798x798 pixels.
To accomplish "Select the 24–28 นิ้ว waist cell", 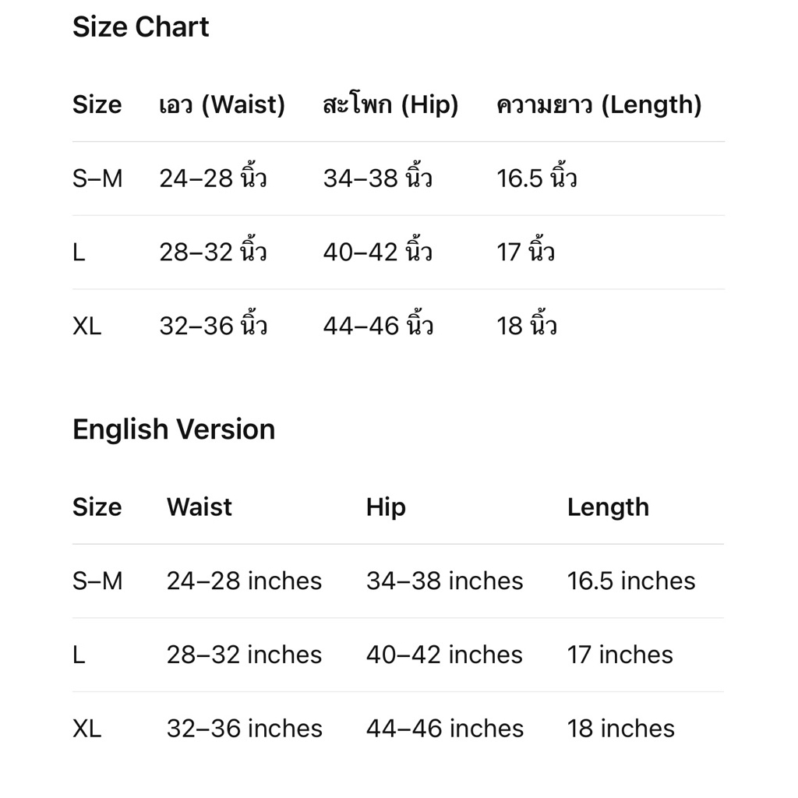I will tap(214, 176).
